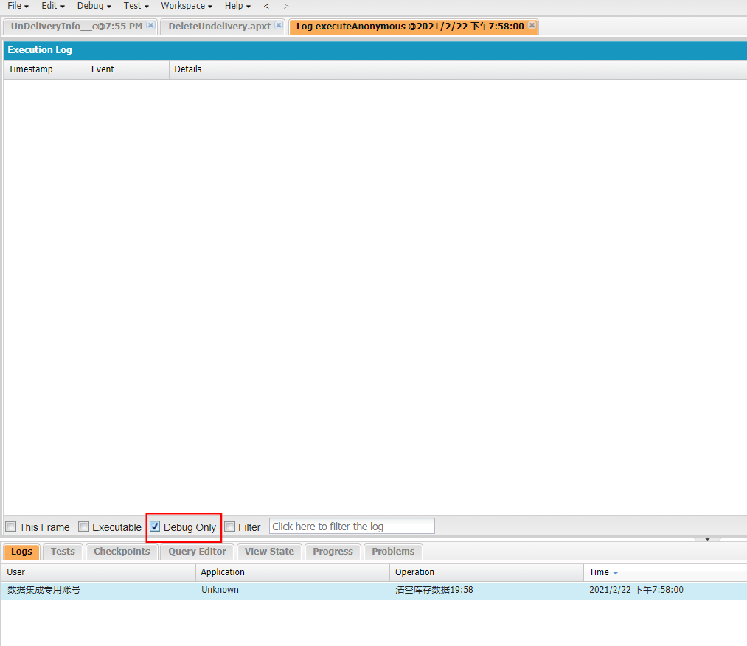Open the Test menu
Viewport: 747px width, 646px height.
pyautogui.click(x=136, y=6)
